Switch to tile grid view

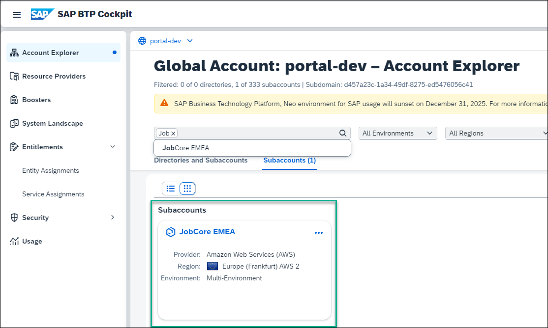187,189
